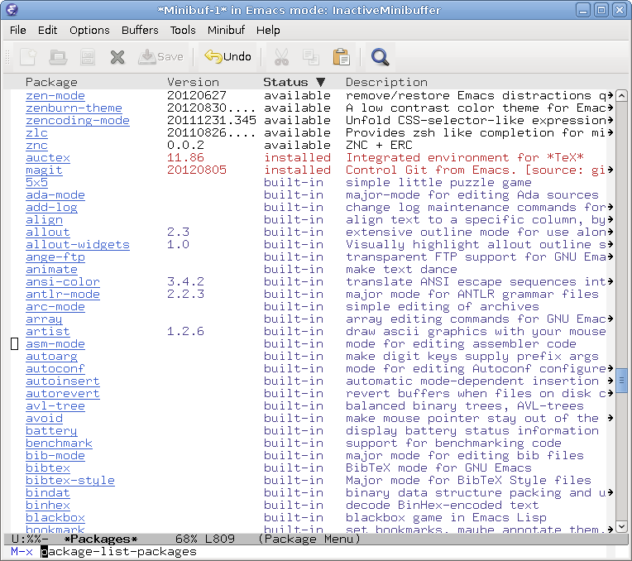
Task: Click the Copy toolbar icon
Action: coord(311,57)
